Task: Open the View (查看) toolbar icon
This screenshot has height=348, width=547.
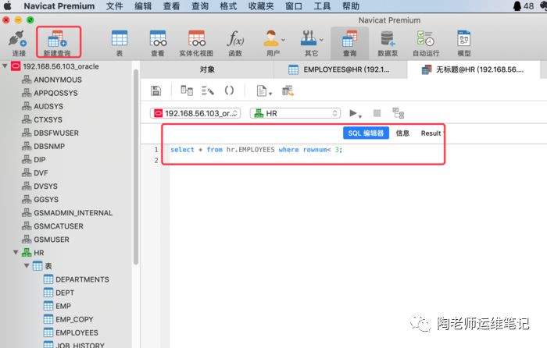Action: (x=158, y=43)
